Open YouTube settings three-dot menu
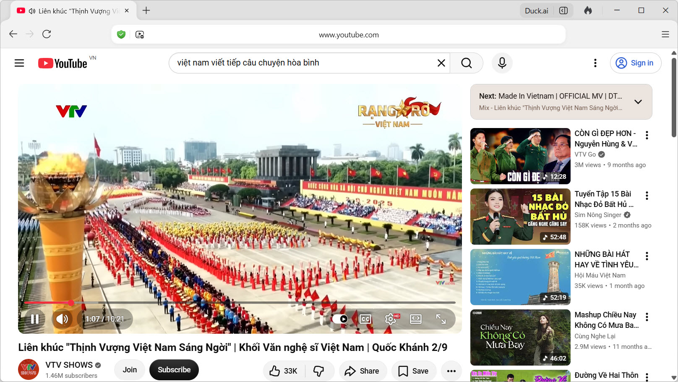678x382 pixels. (595, 63)
